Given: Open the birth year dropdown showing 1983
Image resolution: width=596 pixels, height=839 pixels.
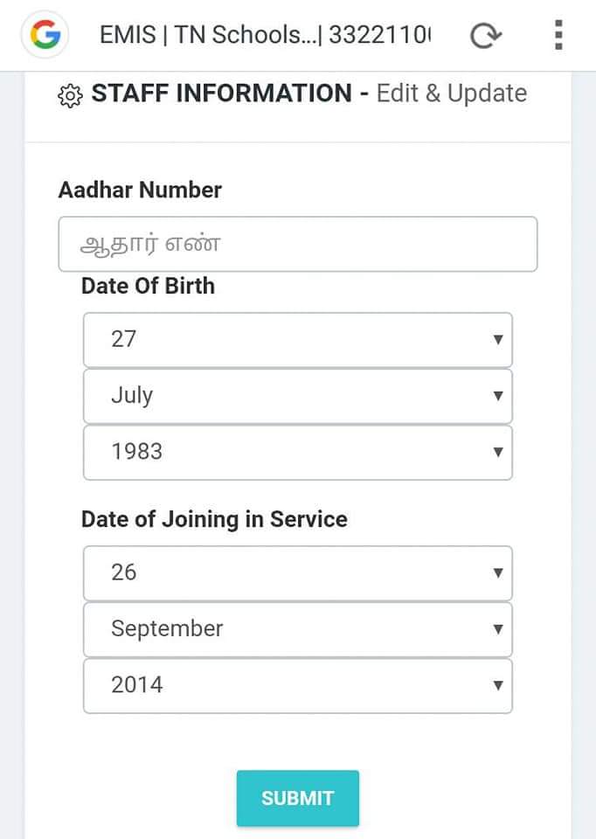Looking at the screenshot, I should (x=297, y=452).
